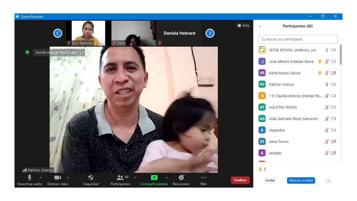Lower José Alberto Esteban Mora's raised hand
Image resolution: width=357 pixels, height=201 pixels.
(x=320, y=61)
